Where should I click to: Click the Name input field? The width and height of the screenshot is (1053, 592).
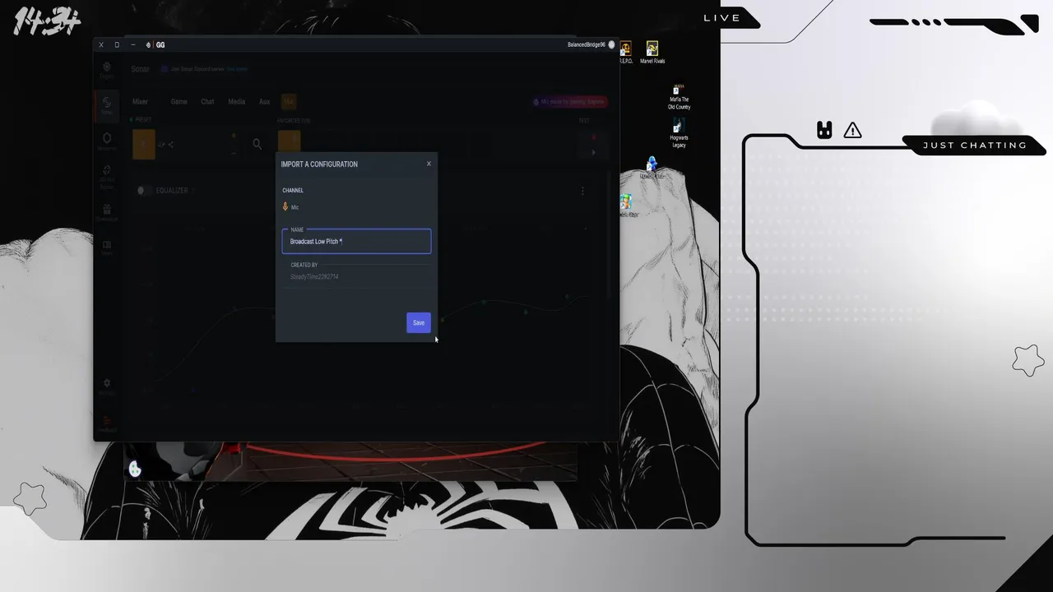[356, 241]
